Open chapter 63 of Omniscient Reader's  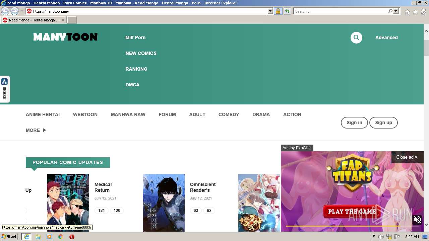pyautogui.click(x=196, y=211)
